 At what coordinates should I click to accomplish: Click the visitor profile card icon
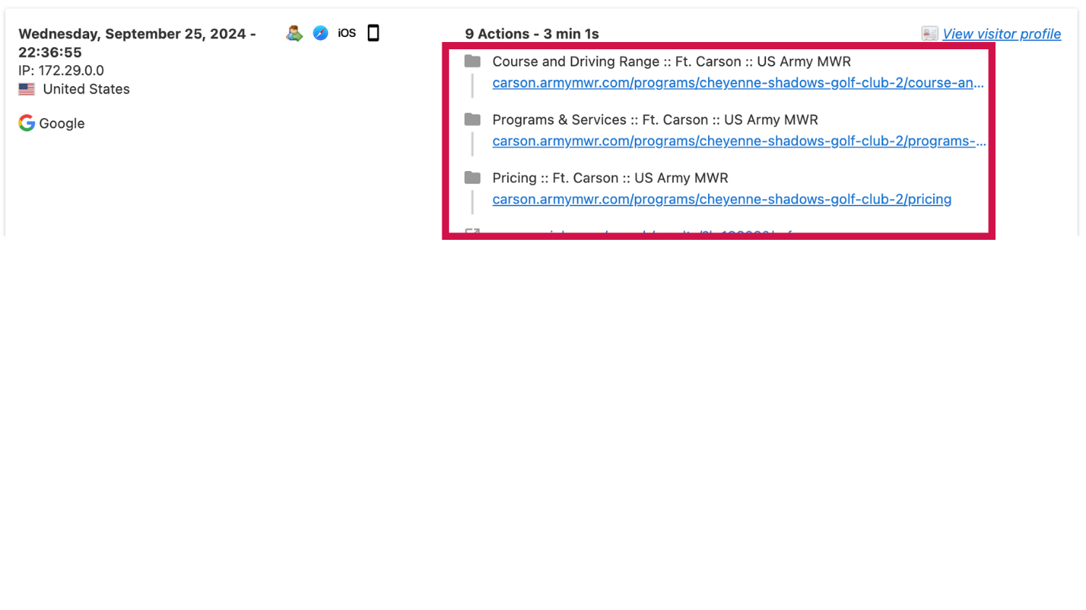pos(930,33)
